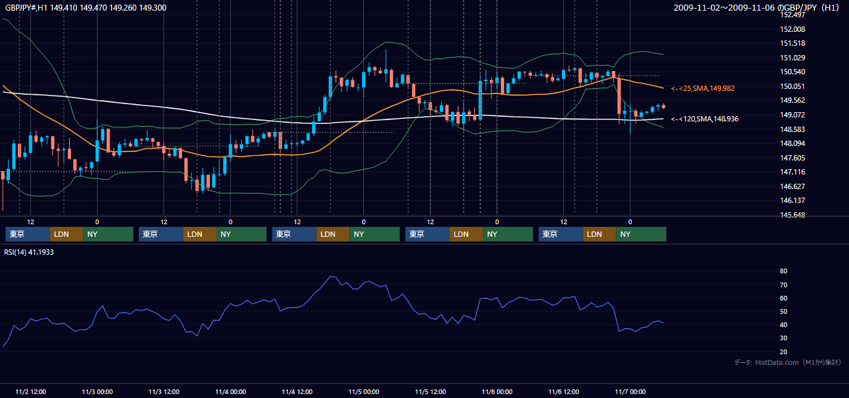Click RSI scale value 70
Screen dimensions: 849x398
click(783, 285)
